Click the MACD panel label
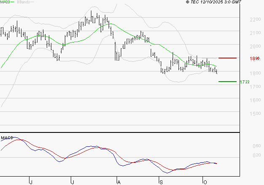264x185 pixels. pyautogui.click(x=7, y=138)
